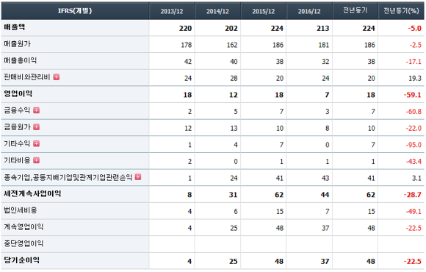Screen dimensions: 426x272
Task: Click 매출액 value 213 for 2016/12
Action: point(322,28)
